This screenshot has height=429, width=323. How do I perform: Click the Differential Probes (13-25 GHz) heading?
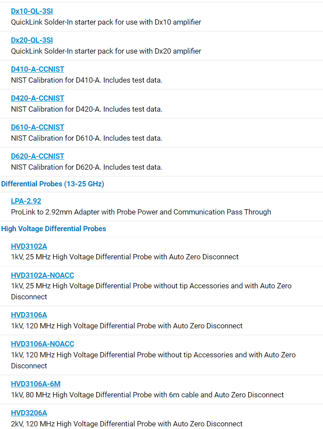click(x=52, y=184)
